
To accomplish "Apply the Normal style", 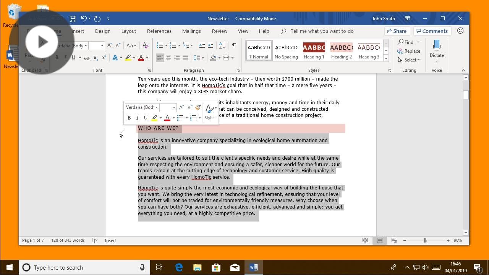I will [259, 51].
